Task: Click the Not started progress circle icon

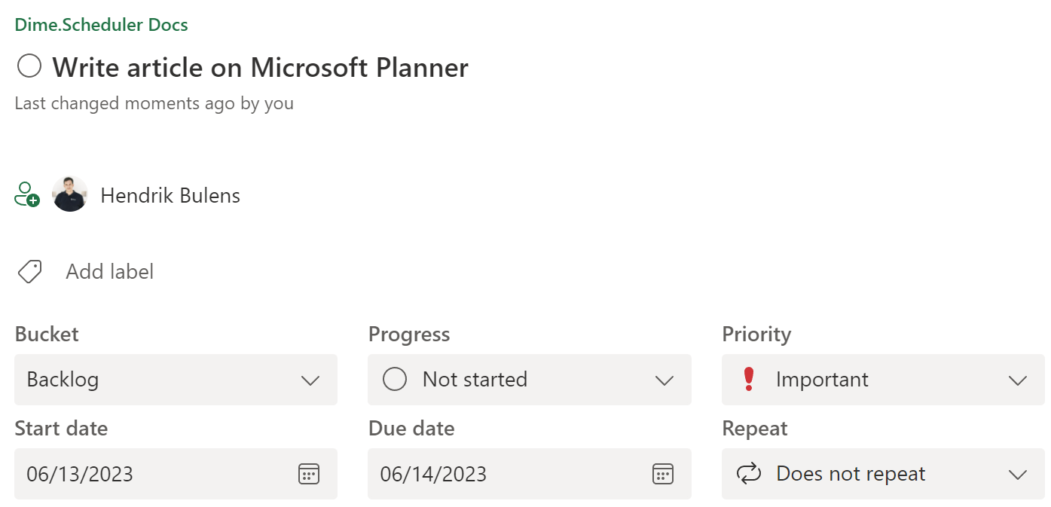Action: [395, 379]
